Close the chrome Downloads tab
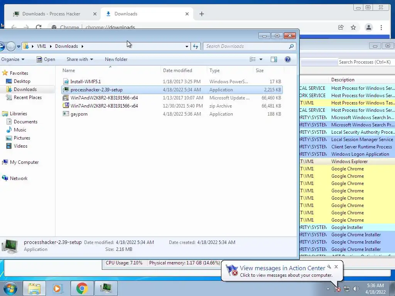The height and width of the screenshot is (296, 395). tap(187, 14)
